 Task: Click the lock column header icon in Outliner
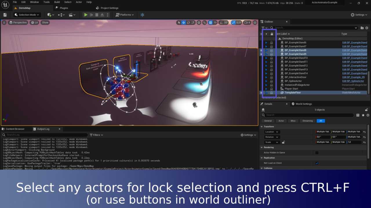click(x=272, y=34)
